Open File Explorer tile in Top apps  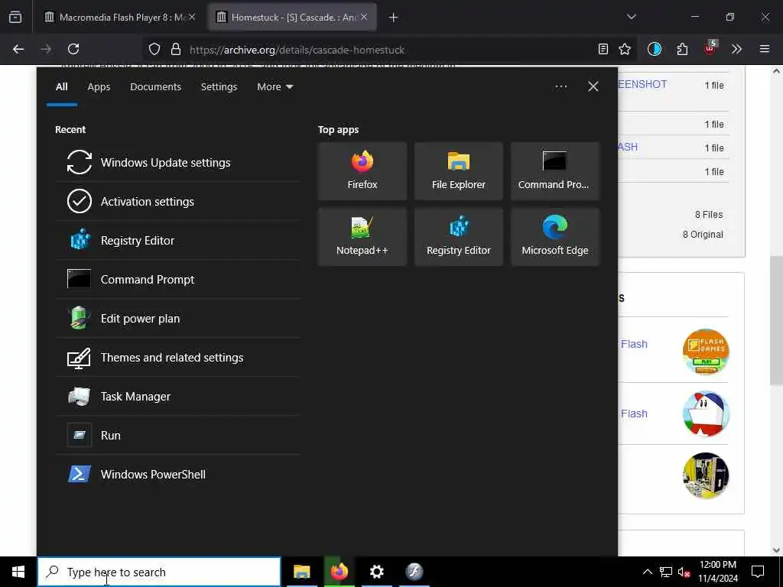pyautogui.click(x=459, y=170)
